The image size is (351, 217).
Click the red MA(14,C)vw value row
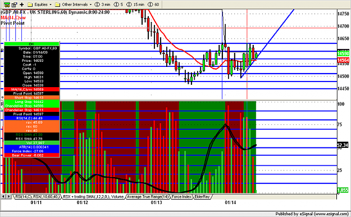(31, 89)
